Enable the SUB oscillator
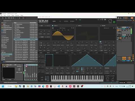The height and width of the screenshot is (101, 135). pyautogui.click(x=39, y=26)
